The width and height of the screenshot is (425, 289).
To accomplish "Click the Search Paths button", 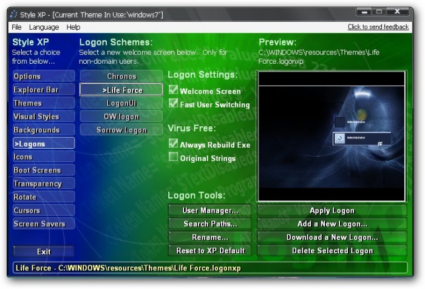I will [x=210, y=223].
